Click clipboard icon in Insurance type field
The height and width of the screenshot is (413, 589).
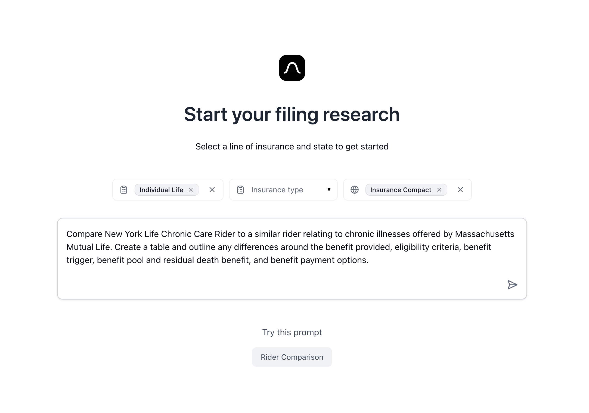tap(240, 190)
